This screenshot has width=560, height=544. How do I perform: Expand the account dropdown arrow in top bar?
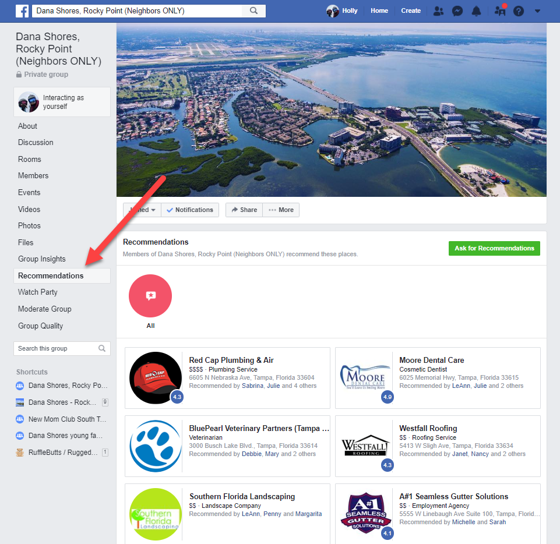coord(537,11)
